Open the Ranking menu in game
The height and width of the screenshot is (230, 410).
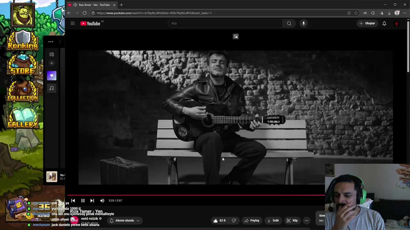23,41
